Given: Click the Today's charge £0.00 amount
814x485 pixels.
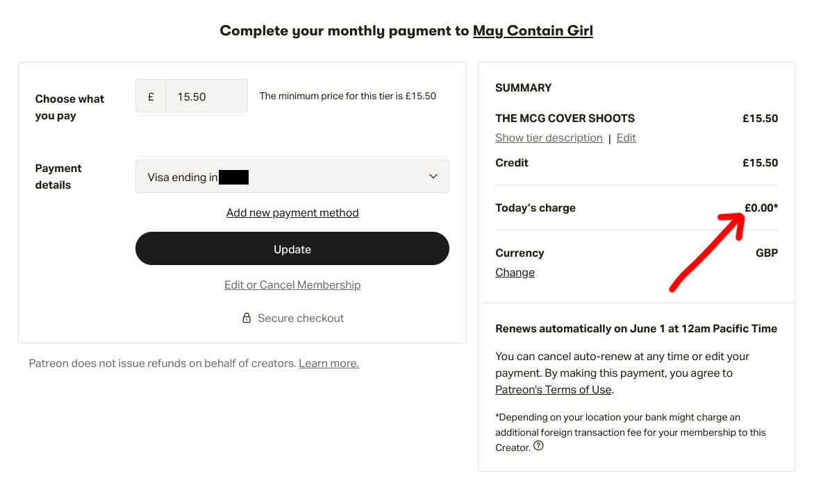Looking at the screenshot, I should tap(761, 208).
